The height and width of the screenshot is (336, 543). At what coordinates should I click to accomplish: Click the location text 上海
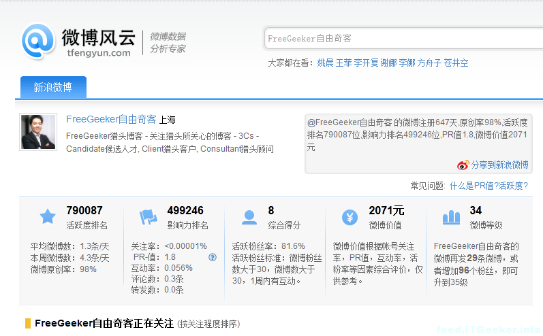click(x=168, y=120)
